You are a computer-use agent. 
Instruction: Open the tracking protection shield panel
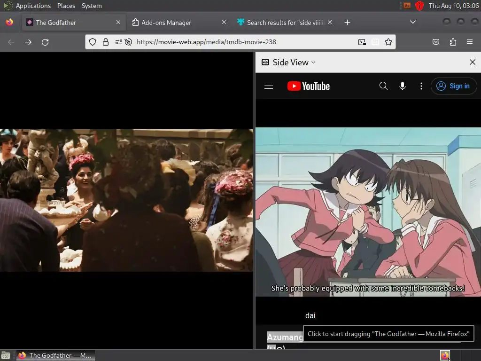point(93,42)
